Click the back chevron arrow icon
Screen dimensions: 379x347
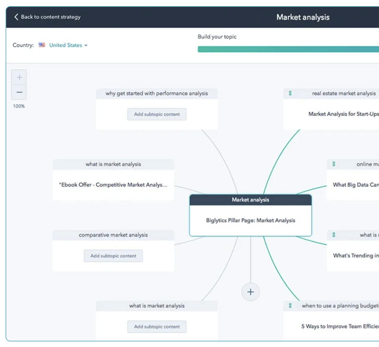point(16,17)
